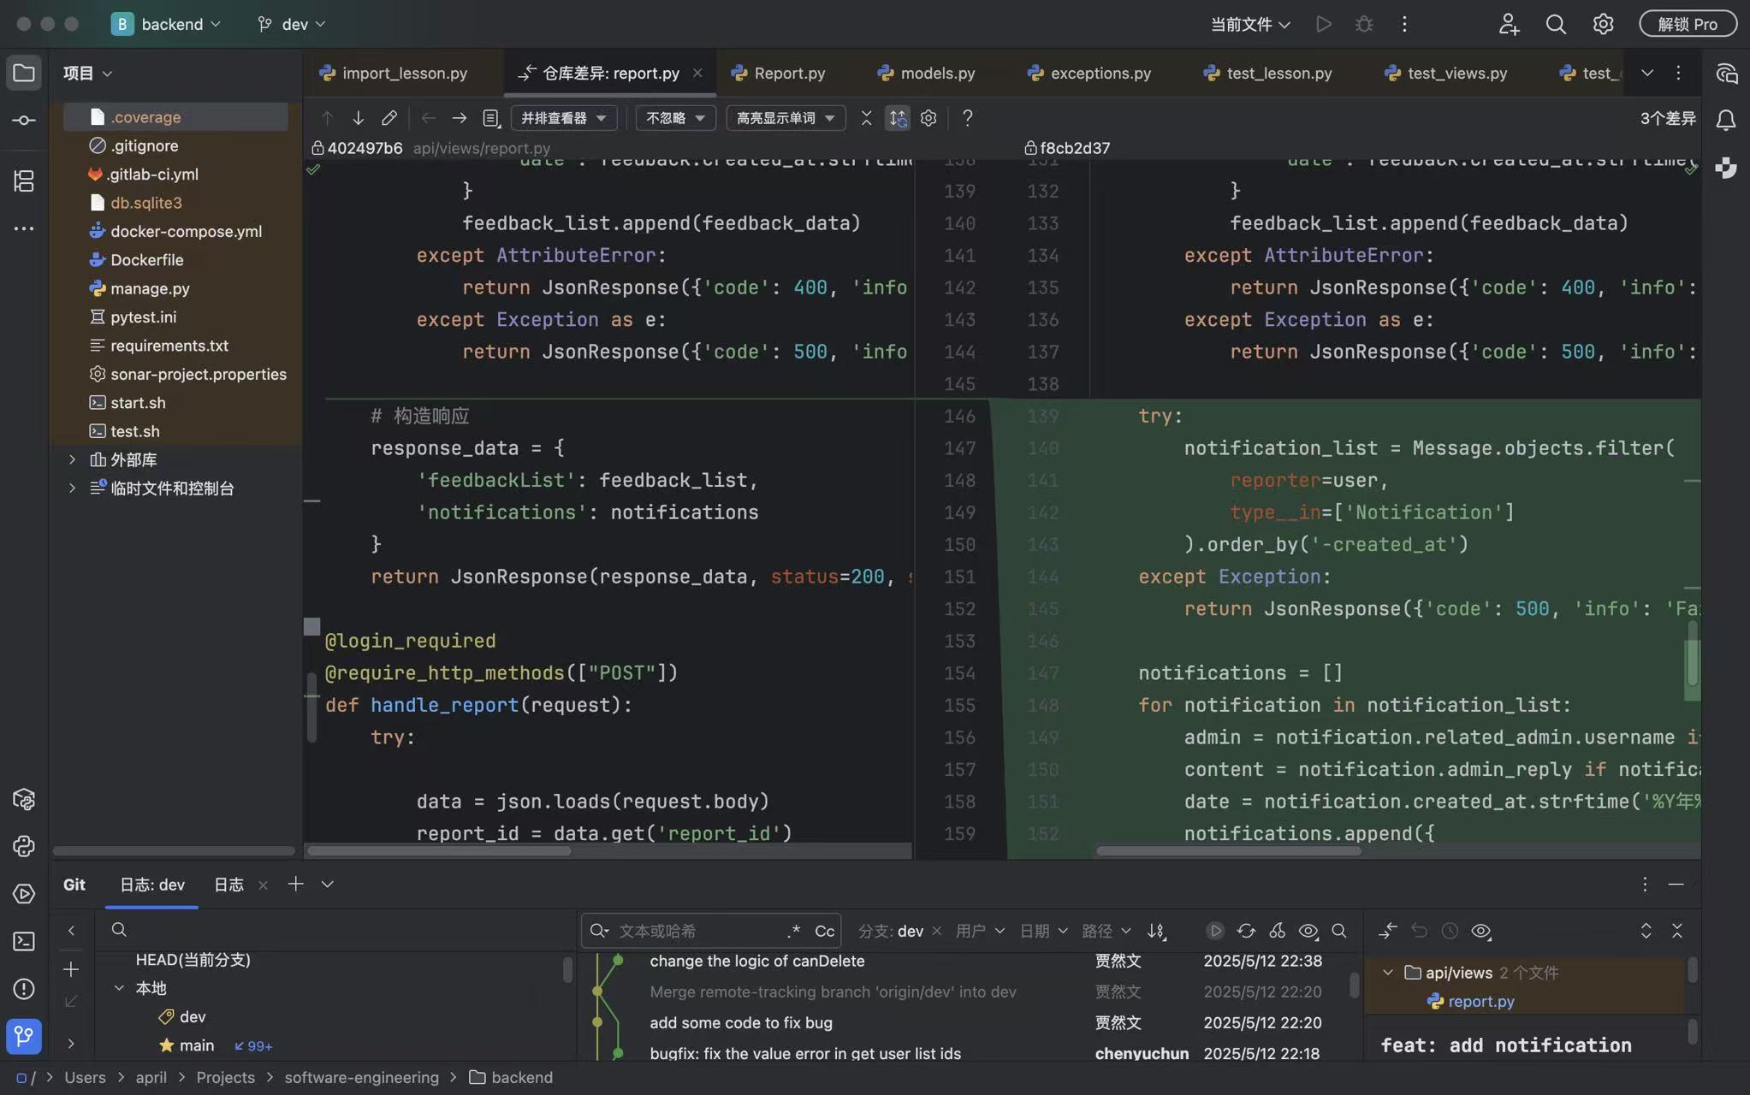The width and height of the screenshot is (1750, 1095).
Task: Open the 并排查看器 viewer mode dropdown
Action: tap(564, 118)
